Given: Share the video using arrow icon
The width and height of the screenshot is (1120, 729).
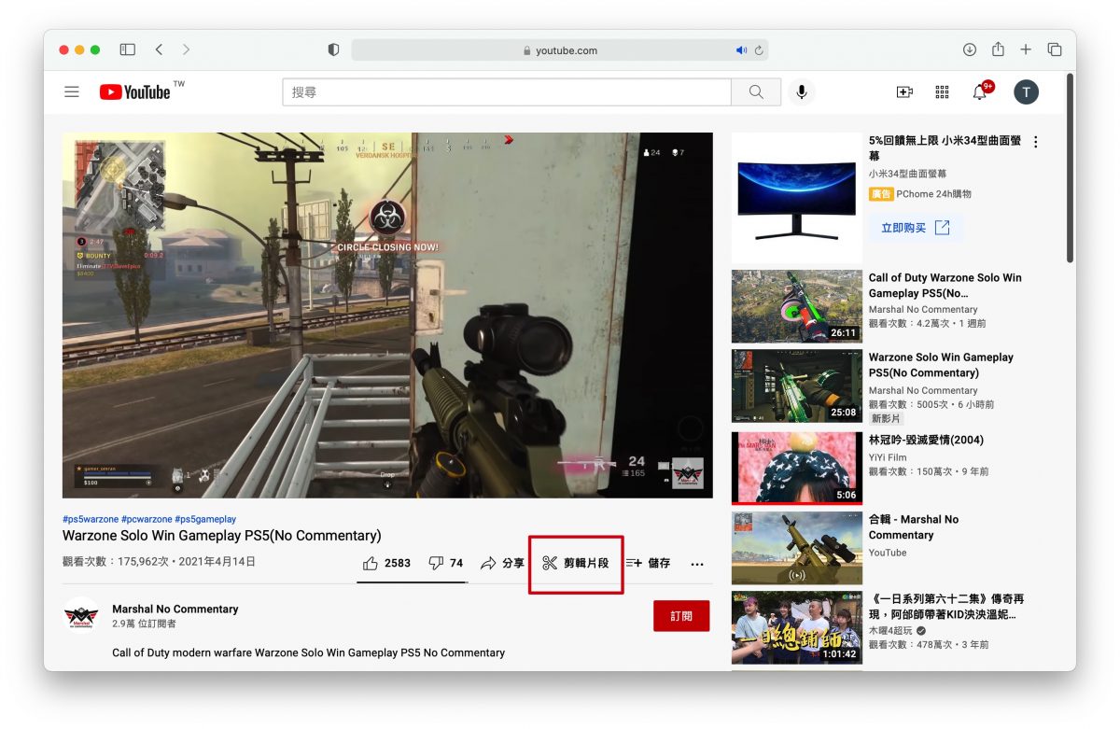Looking at the screenshot, I should tap(502, 563).
